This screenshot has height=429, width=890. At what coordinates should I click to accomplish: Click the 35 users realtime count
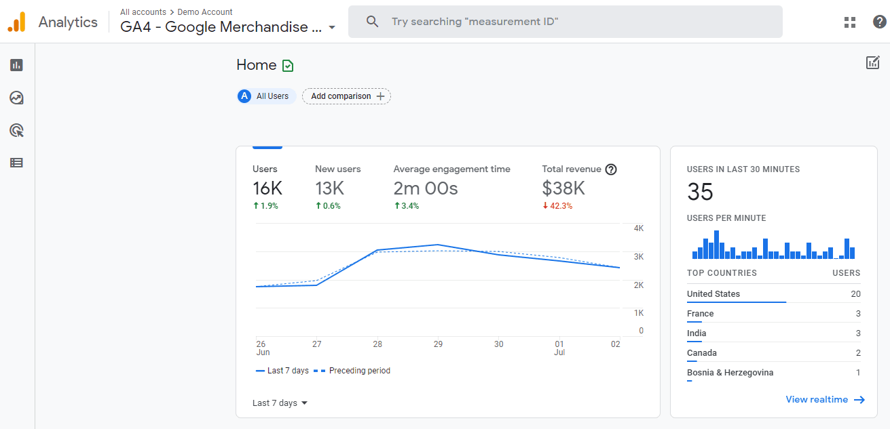pos(700,192)
